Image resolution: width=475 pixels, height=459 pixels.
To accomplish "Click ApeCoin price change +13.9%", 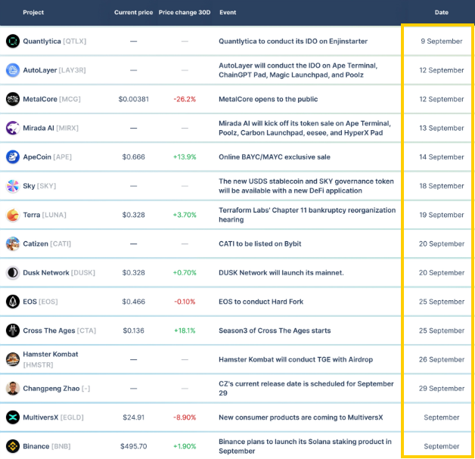I will [x=185, y=157].
